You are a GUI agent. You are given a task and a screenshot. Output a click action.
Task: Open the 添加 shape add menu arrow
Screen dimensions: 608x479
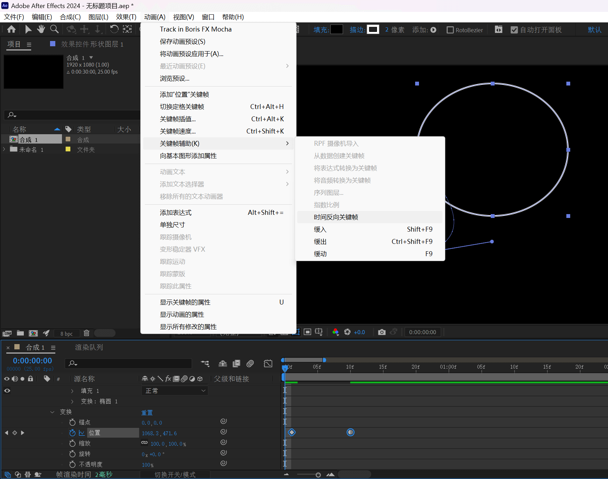[433, 30]
